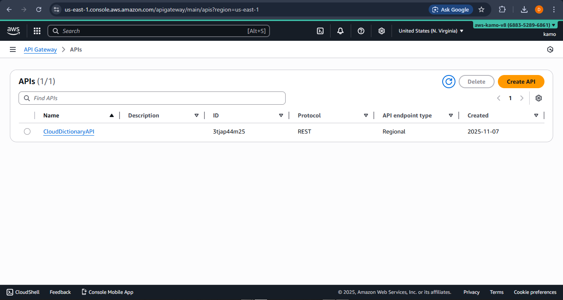Open the Protocol column filter dropdown
The width and height of the screenshot is (563, 300).
366,115
